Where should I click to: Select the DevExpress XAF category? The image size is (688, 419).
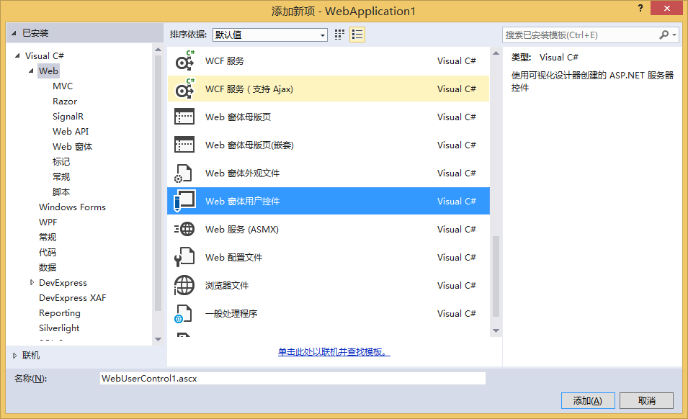[x=72, y=297]
